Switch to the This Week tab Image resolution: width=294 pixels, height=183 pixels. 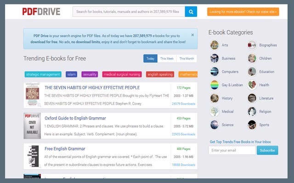pos(166,59)
